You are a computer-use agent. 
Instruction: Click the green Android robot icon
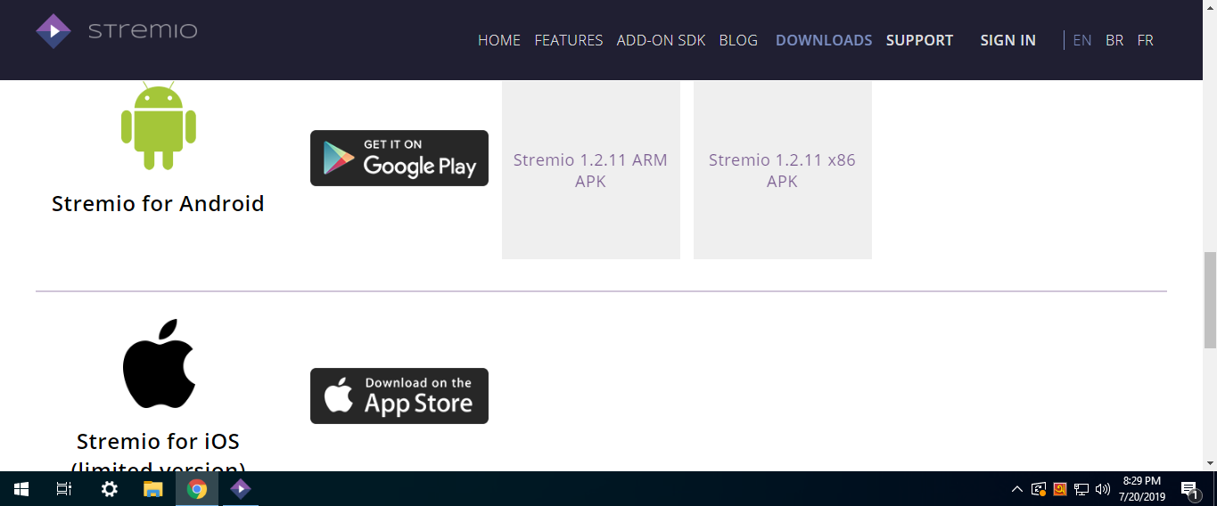tap(159, 126)
